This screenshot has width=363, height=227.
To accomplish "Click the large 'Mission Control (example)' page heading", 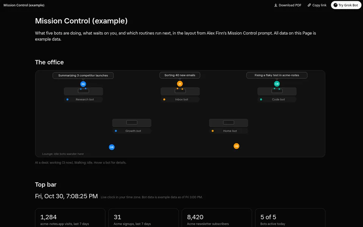I will coord(81,21).
